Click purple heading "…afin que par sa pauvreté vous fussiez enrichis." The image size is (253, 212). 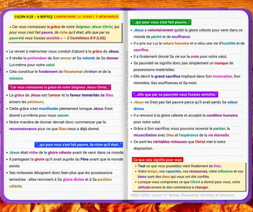pos(175,95)
